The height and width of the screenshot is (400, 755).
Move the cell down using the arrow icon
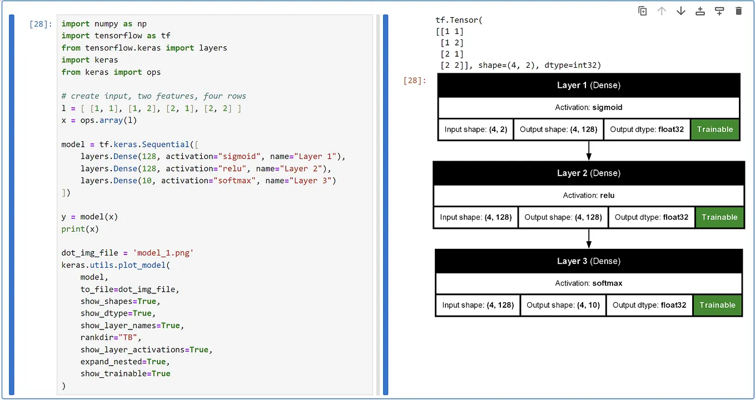[x=681, y=11]
